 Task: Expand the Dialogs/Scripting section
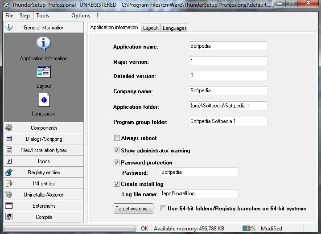coord(44,139)
